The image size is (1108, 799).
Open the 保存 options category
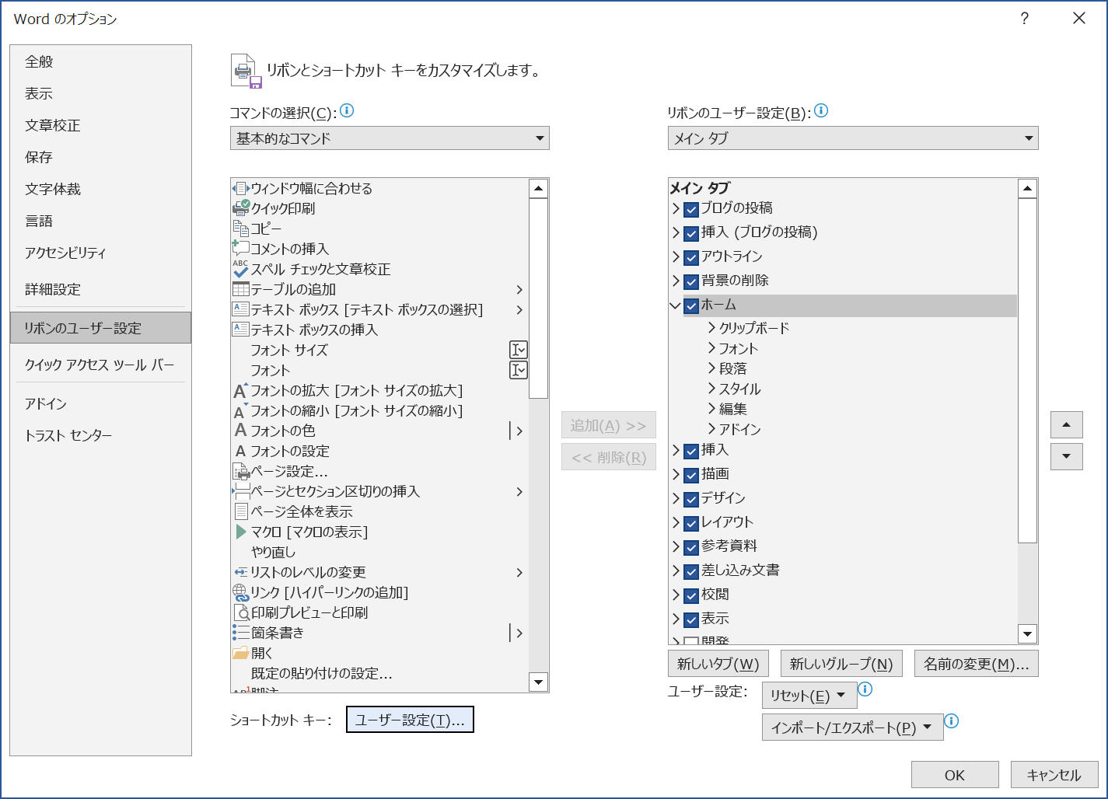point(100,157)
